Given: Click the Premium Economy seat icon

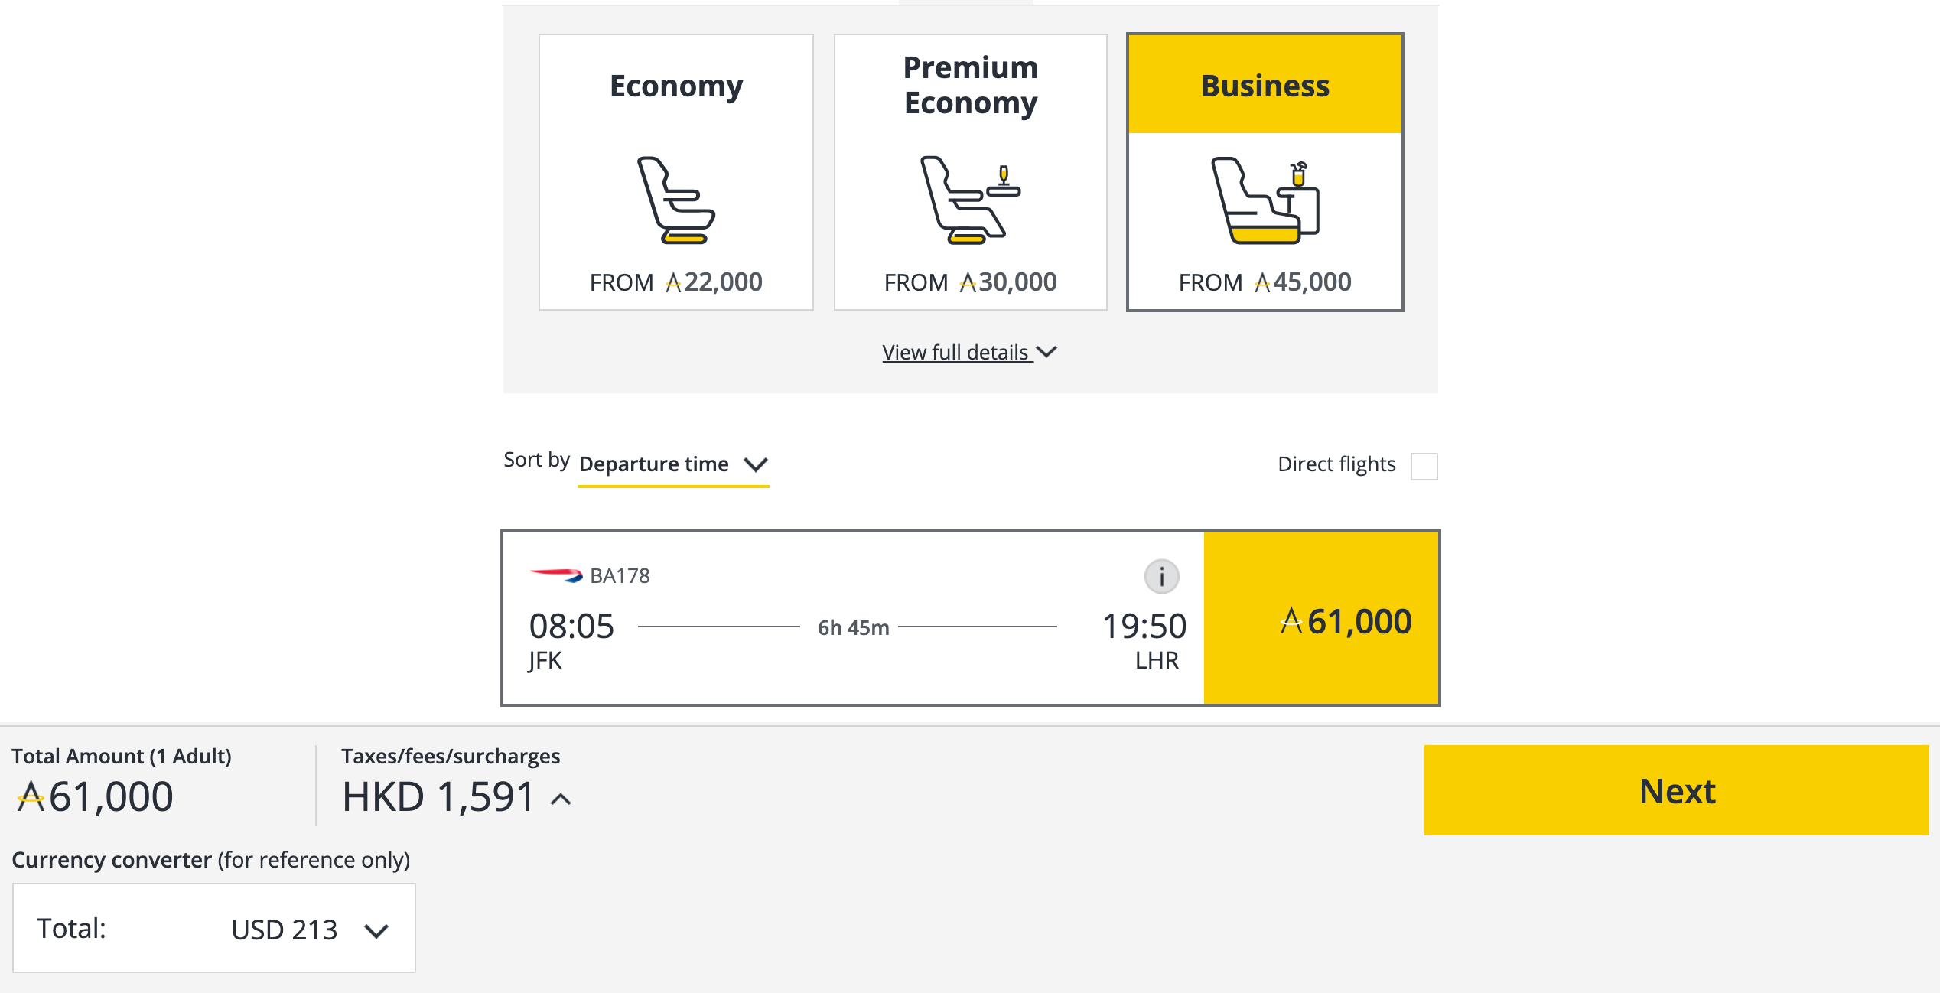Looking at the screenshot, I should [970, 203].
